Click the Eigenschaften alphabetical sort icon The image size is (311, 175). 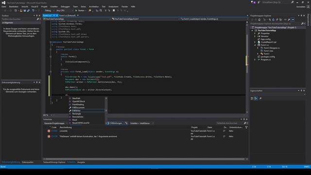[256, 98]
